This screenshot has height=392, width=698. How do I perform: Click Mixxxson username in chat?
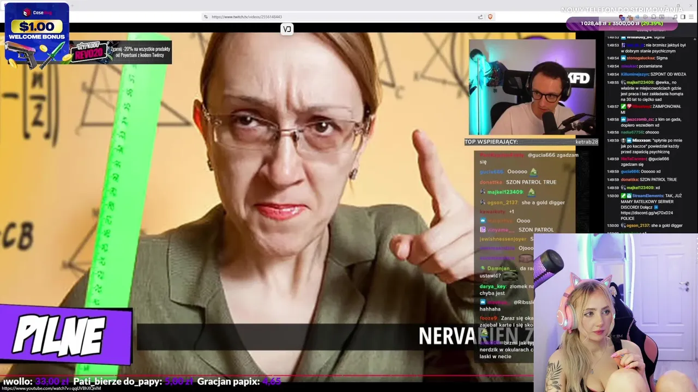pyautogui.click(x=641, y=140)
